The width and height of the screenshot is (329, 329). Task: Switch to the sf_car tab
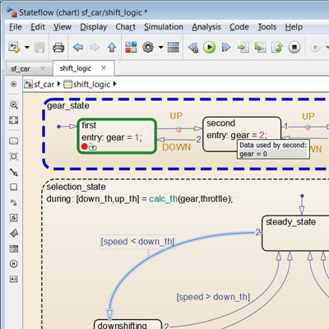[21, 69]
